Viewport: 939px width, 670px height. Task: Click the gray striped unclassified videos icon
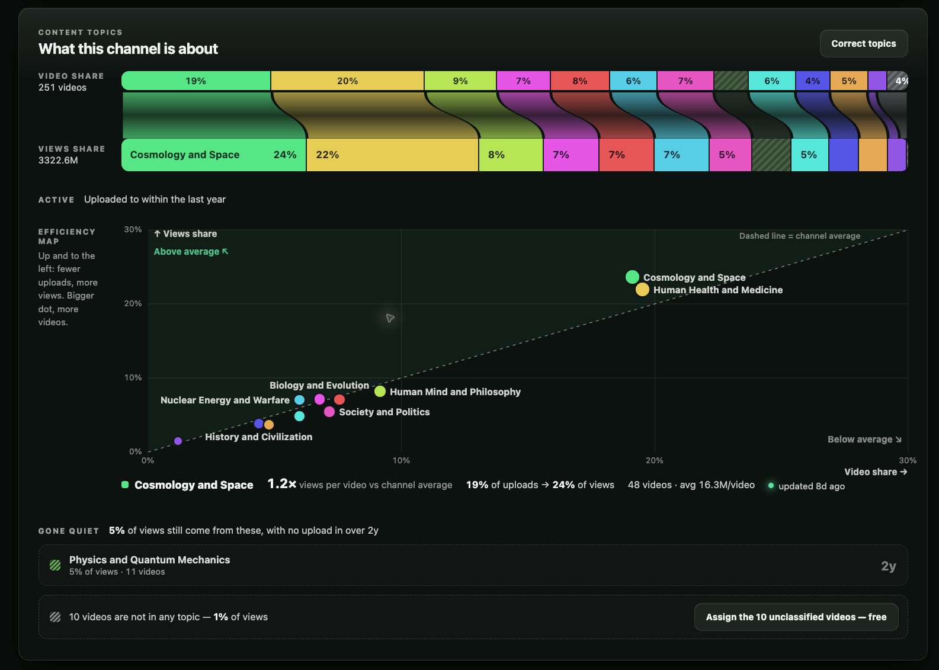(55, 617)
